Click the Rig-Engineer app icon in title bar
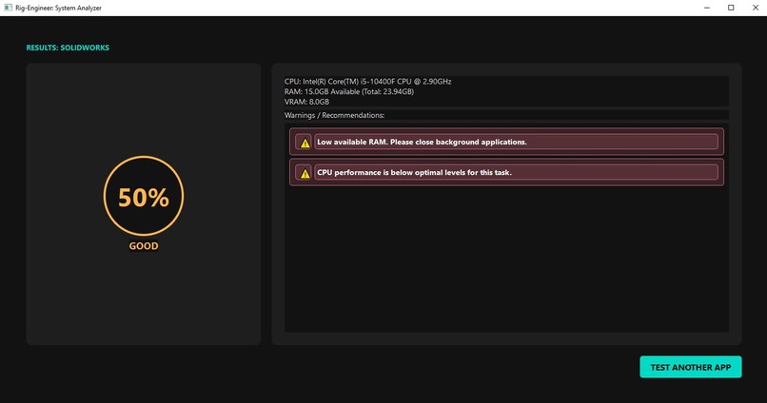 pyautogui.click(x=8, y=8)
